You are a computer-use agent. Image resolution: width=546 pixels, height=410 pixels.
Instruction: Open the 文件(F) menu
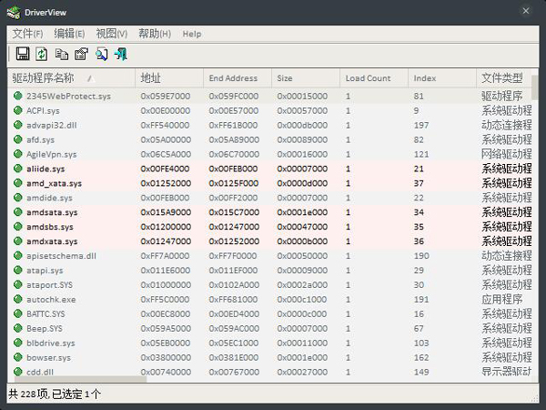(x=28, y=34)
